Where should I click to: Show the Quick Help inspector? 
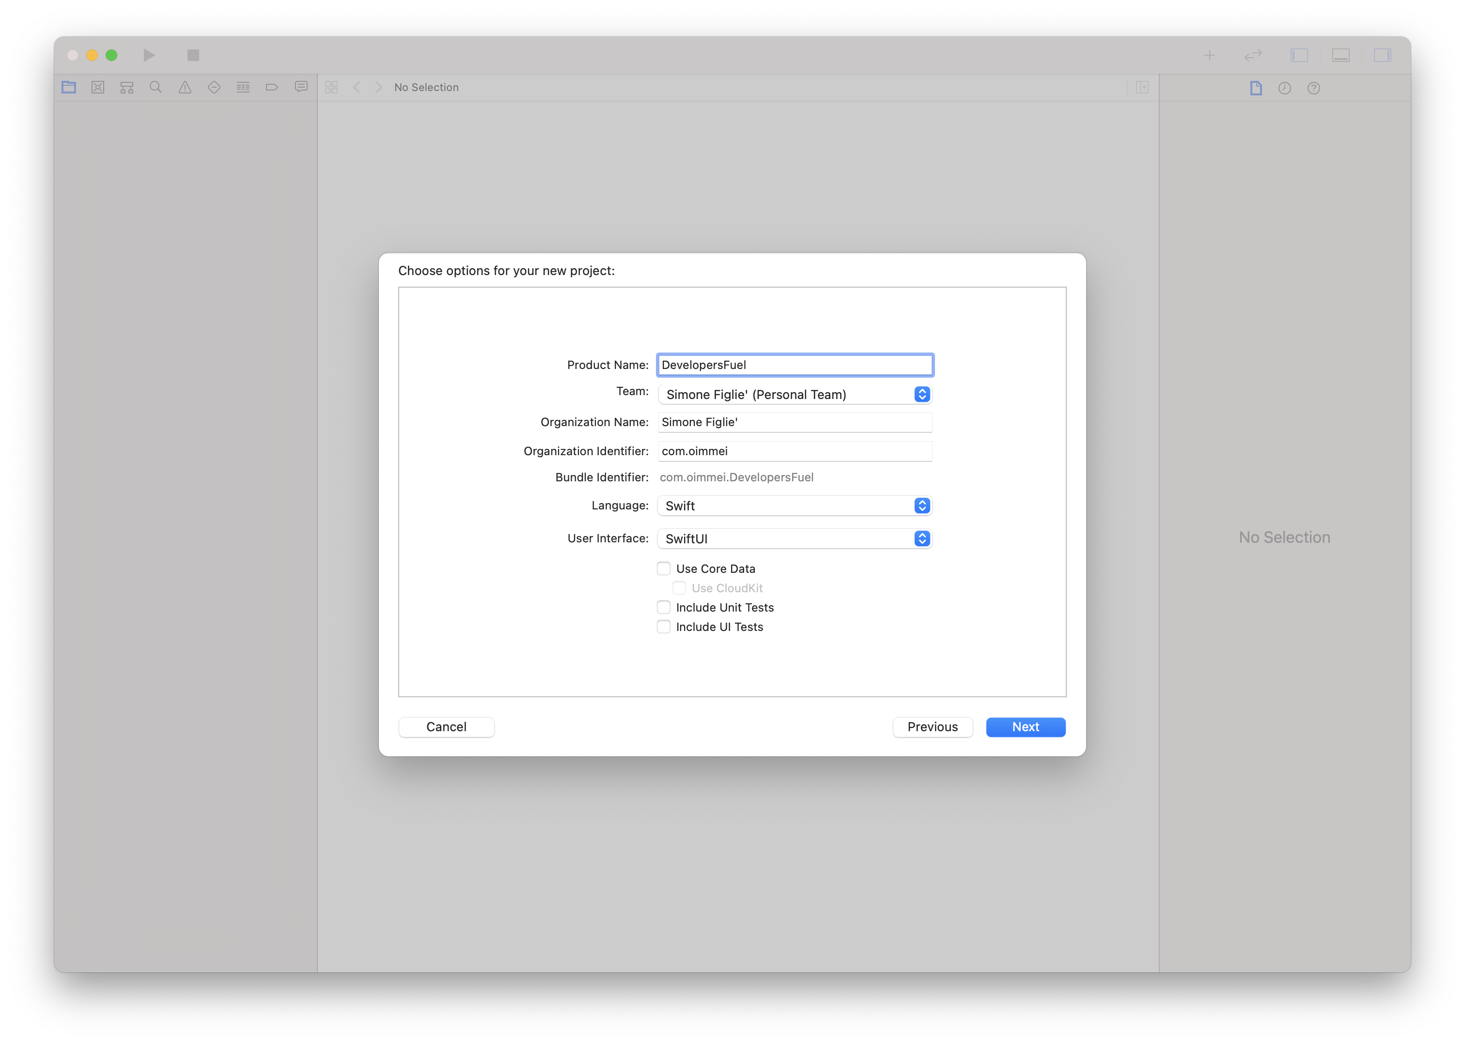tap(1314, 88)
